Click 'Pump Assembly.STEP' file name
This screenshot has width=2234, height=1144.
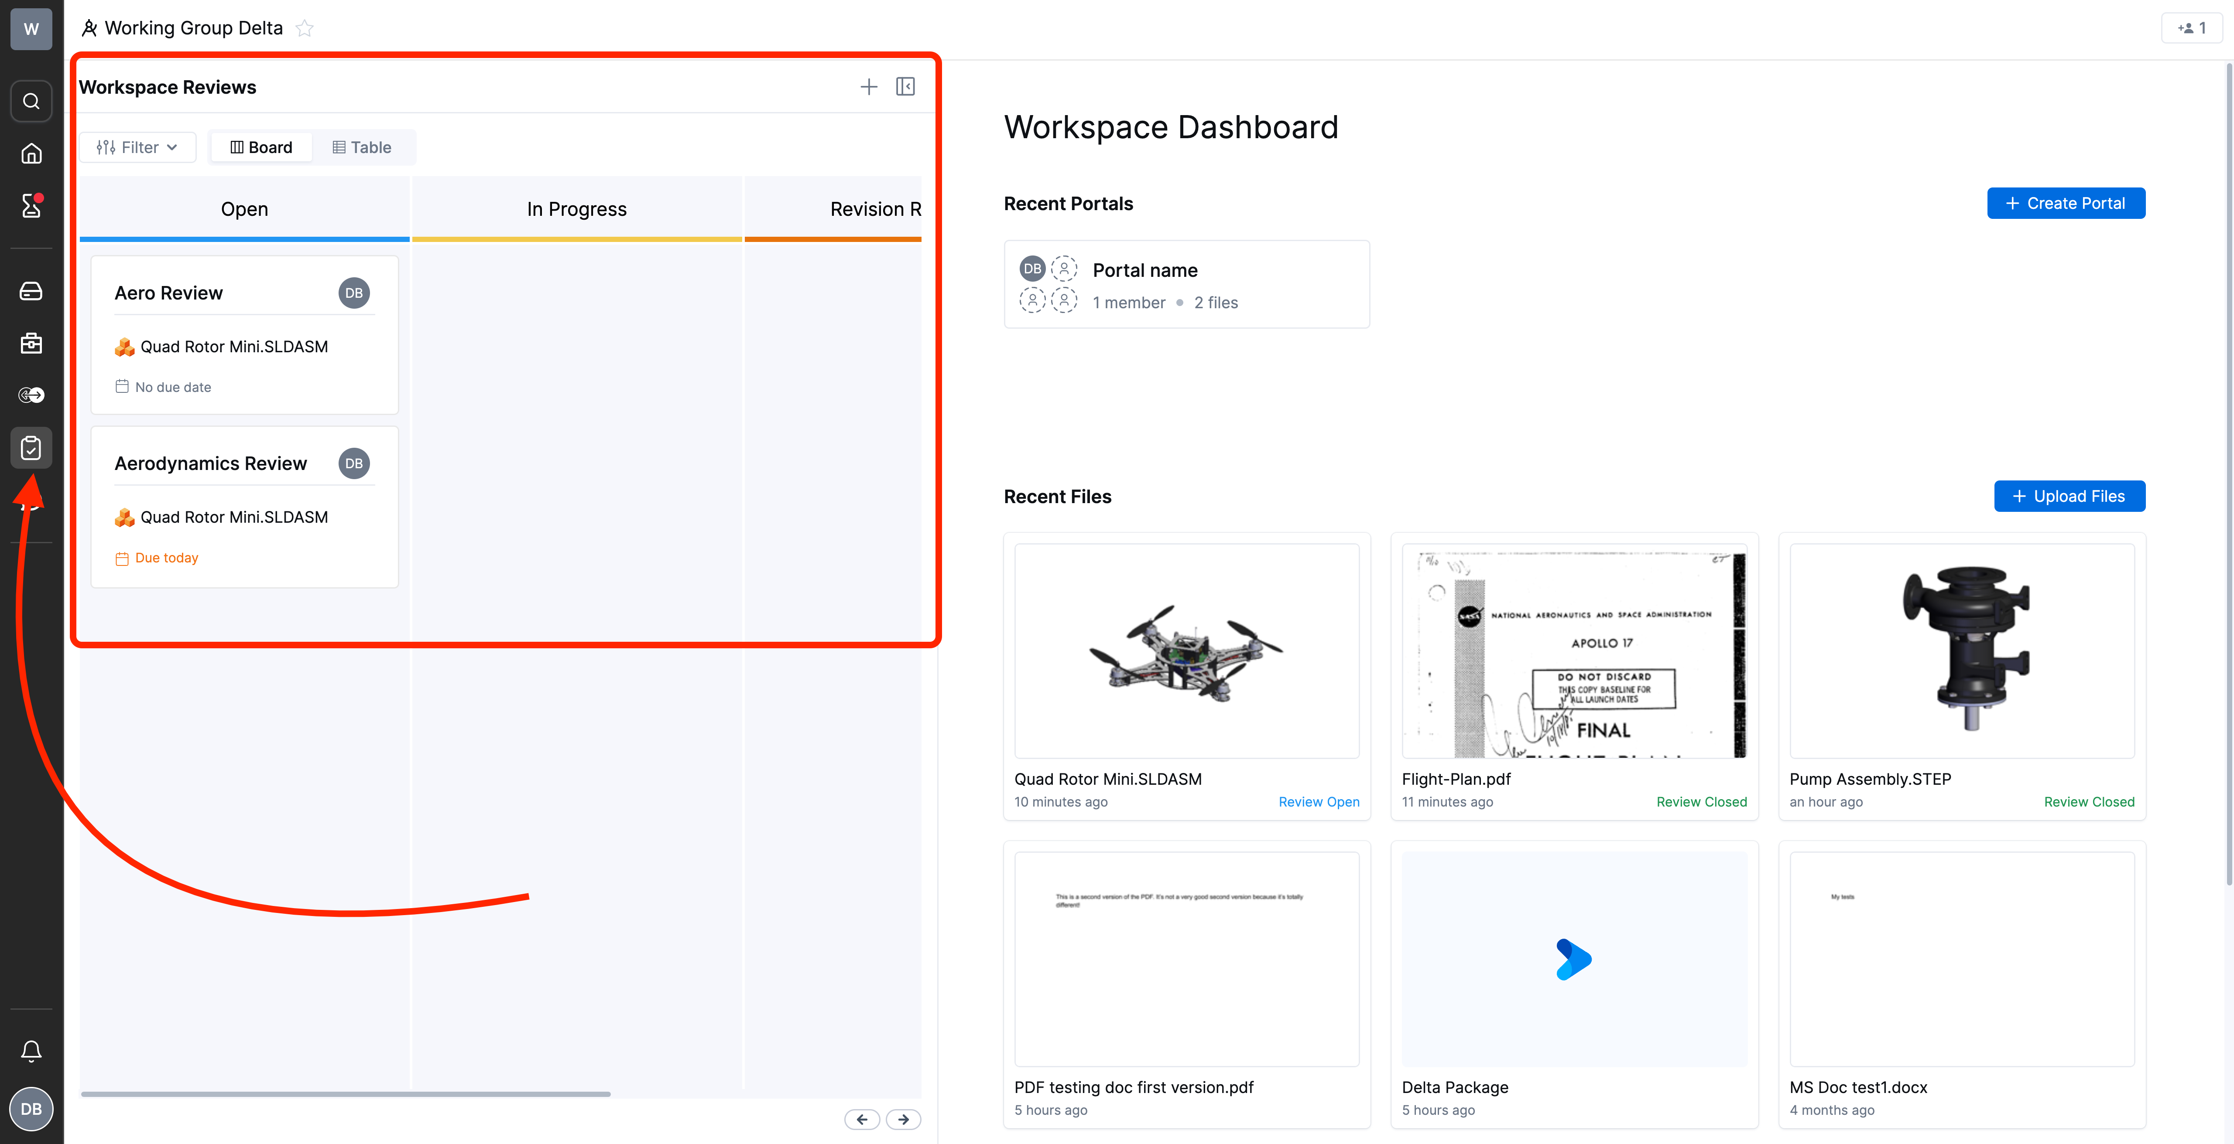1870,779
